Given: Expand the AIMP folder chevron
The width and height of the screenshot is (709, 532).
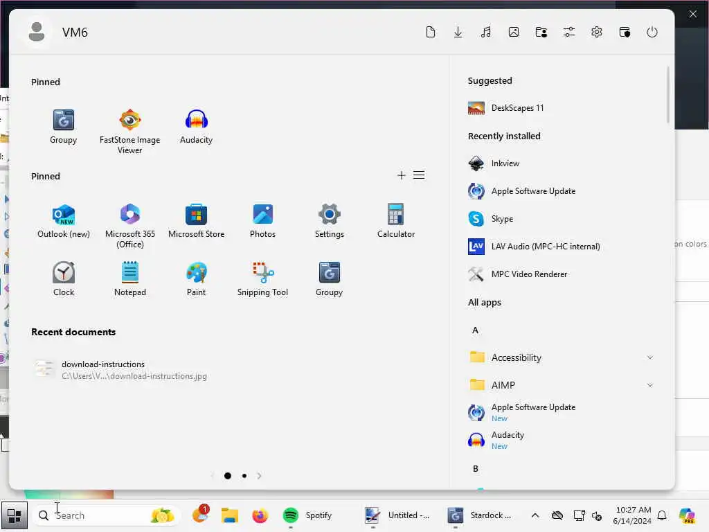Looking at the screenshot, I should pyautogui.click(x=649, y=385).
